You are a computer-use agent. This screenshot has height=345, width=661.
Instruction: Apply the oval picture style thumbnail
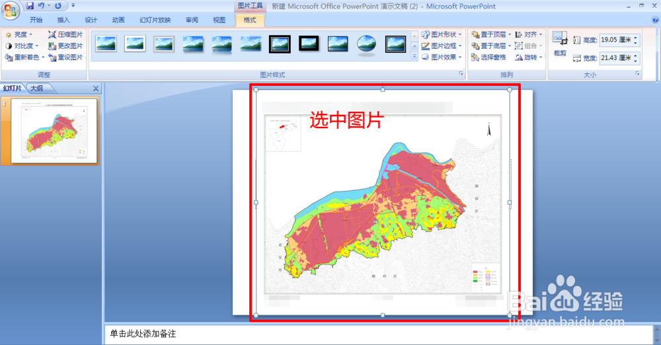point(366,45)
